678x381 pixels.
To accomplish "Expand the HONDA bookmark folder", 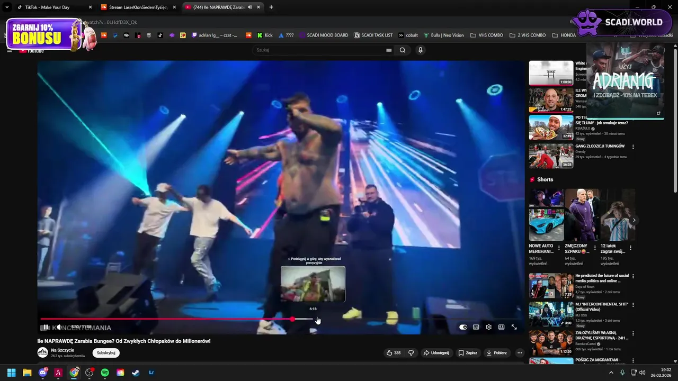I will [x=564, y=35].
